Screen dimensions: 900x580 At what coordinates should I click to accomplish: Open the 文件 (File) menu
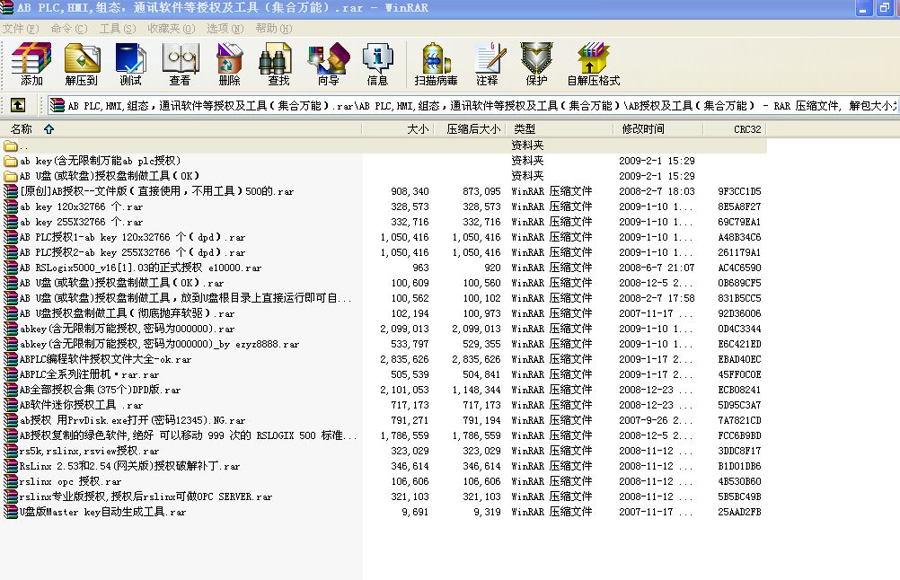tap(20, 29)
